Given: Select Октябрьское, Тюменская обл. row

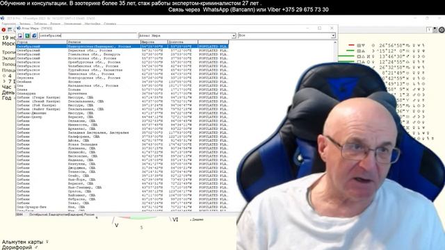Looking at the screenshot, I should (122, 74).
